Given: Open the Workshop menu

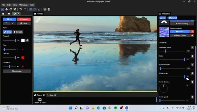Looking at the screenshot, I should tap(23, 5).
